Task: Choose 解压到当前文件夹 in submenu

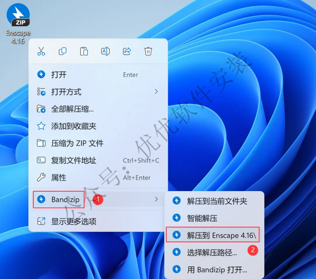Action: click(x=214, y=201)
